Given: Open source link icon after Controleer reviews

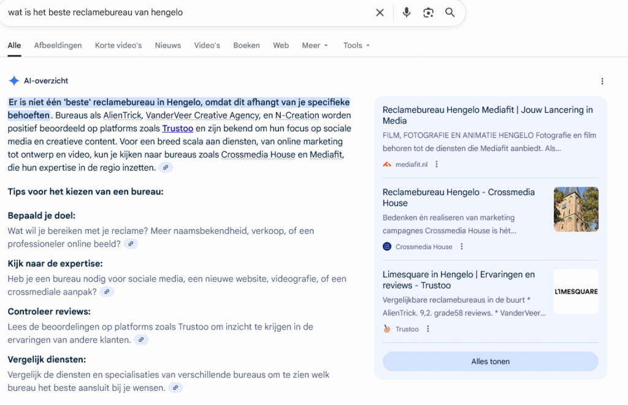Looking at the screenshot, I should 141,340.
